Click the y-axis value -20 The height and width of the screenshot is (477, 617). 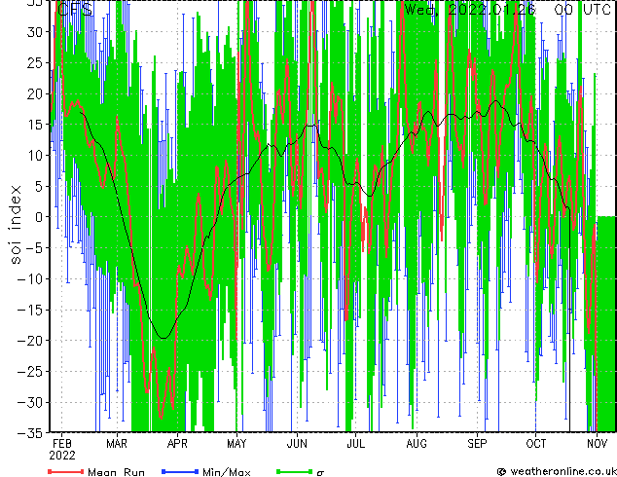point(29,341)
